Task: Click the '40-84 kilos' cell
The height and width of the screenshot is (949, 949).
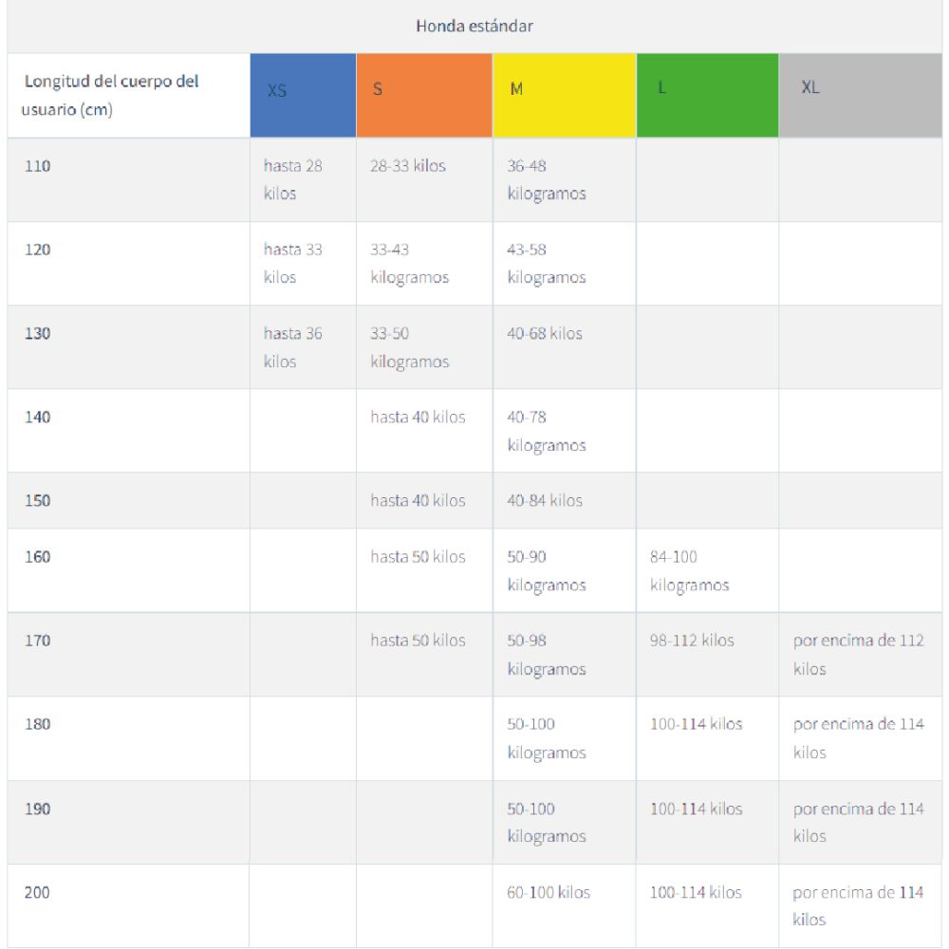Action: [x=545, y=500]
